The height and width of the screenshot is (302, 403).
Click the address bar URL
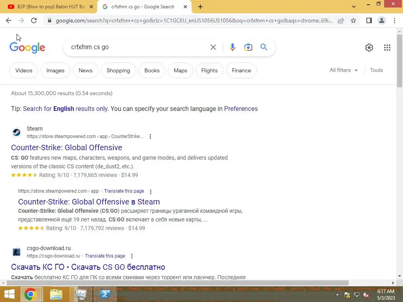tap(194, 20)
